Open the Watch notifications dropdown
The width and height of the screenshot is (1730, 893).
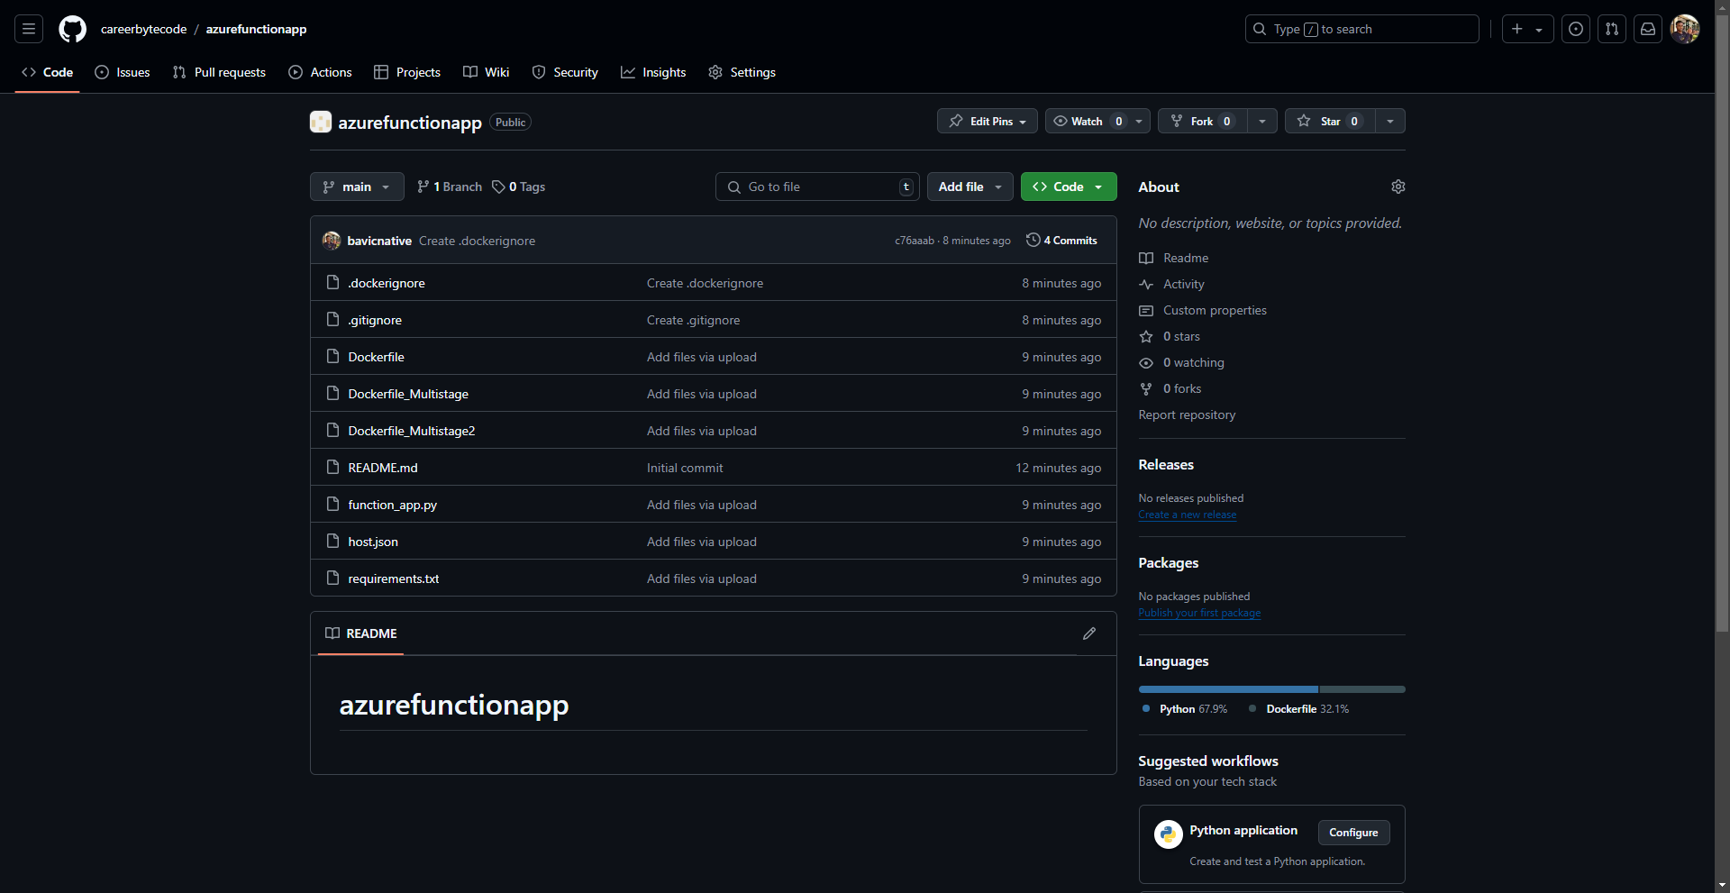pos(1097,121)
